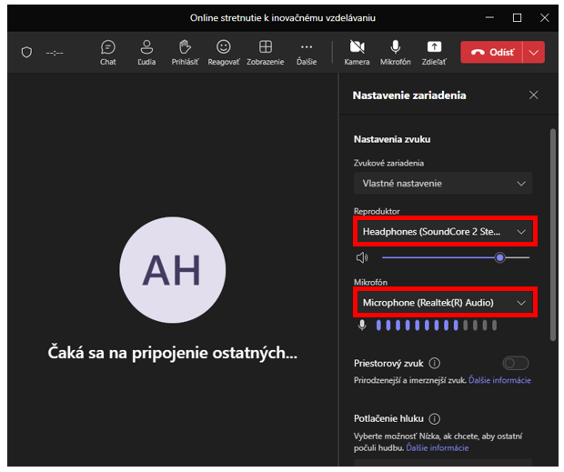Show Potlačenie hluku info icon
Image resolution: width=564 pixels, height=472 pixels.
coord(435,418)
